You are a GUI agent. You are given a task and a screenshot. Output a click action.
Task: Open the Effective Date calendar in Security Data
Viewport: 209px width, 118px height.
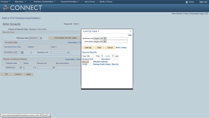(x=41, y=38)
